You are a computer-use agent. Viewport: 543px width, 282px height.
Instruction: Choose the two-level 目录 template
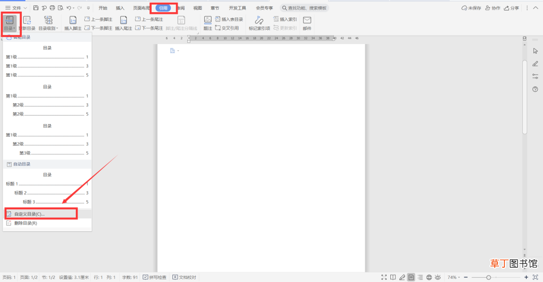point(47,101)
